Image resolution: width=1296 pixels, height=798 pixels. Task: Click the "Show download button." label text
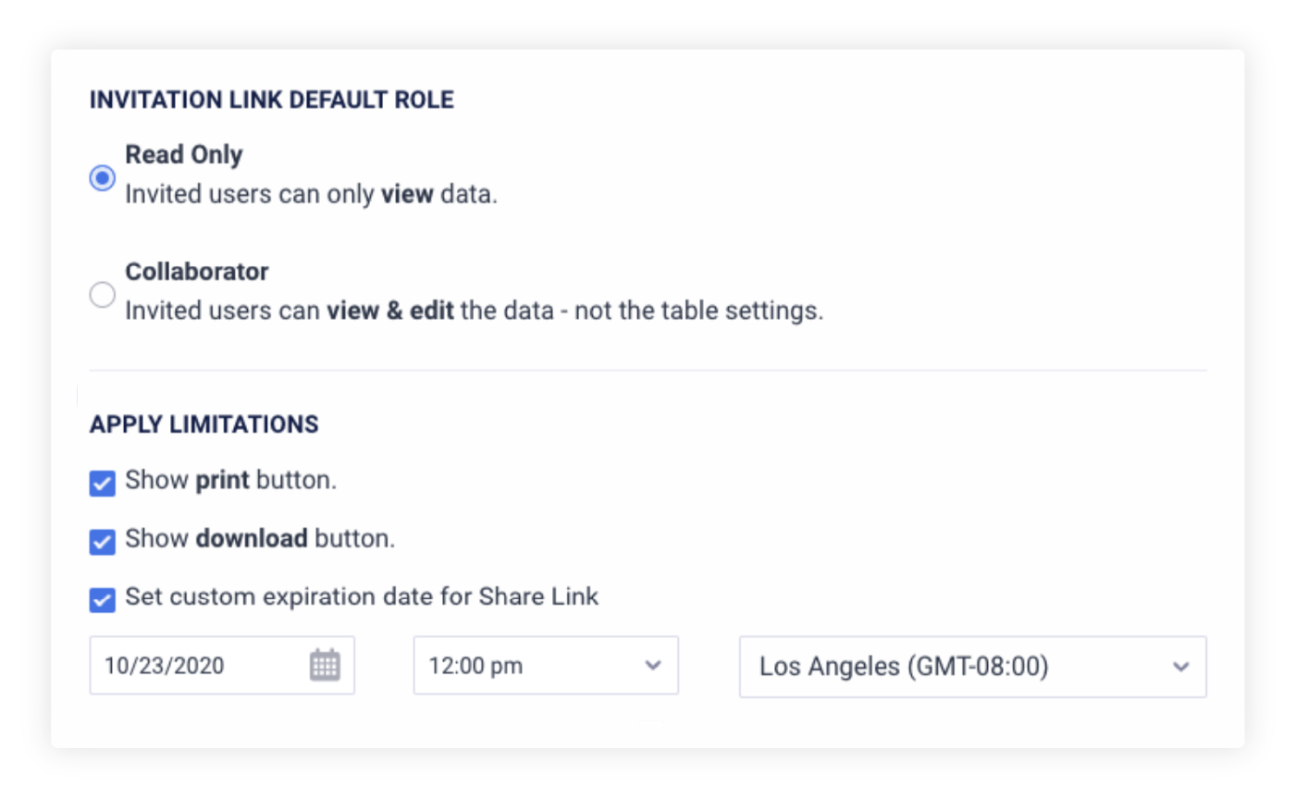(x=260, y=539)
